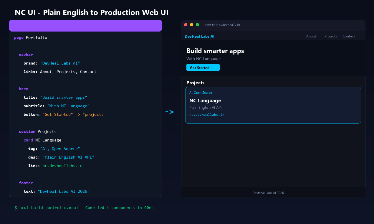Image resolution: width=374 pixels, height=224 pixels.
Task: Click the tag: "AI, Open Source" code line
Action: point(54,149)
